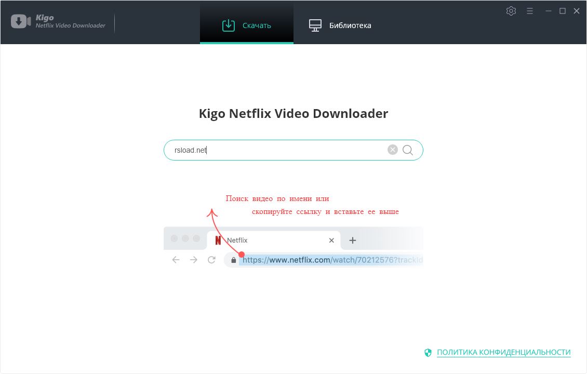Click the forward arrow in the browser mockup

193,260
